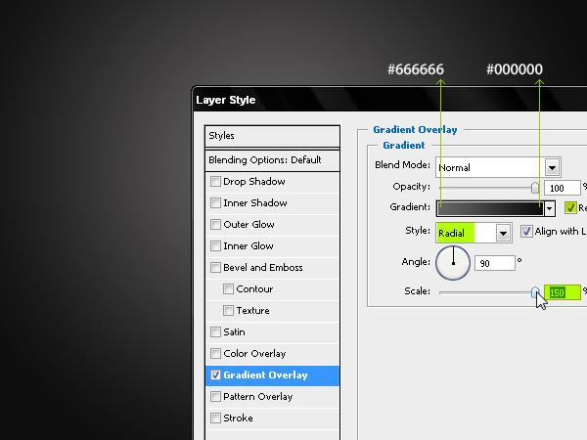This screenshot has height=440, width=587.
Task: Uncheck the Gradient Overlay checkbox
Action: (215, 374)
